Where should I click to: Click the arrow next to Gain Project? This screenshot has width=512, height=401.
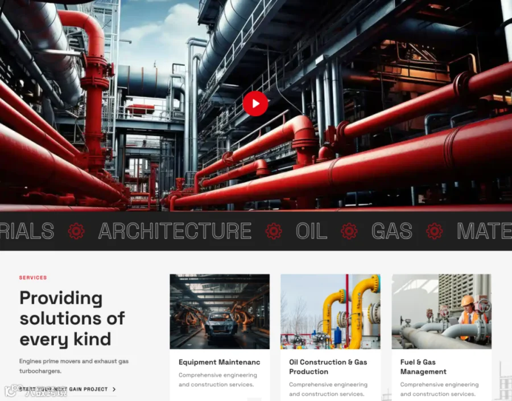[114, 389]
